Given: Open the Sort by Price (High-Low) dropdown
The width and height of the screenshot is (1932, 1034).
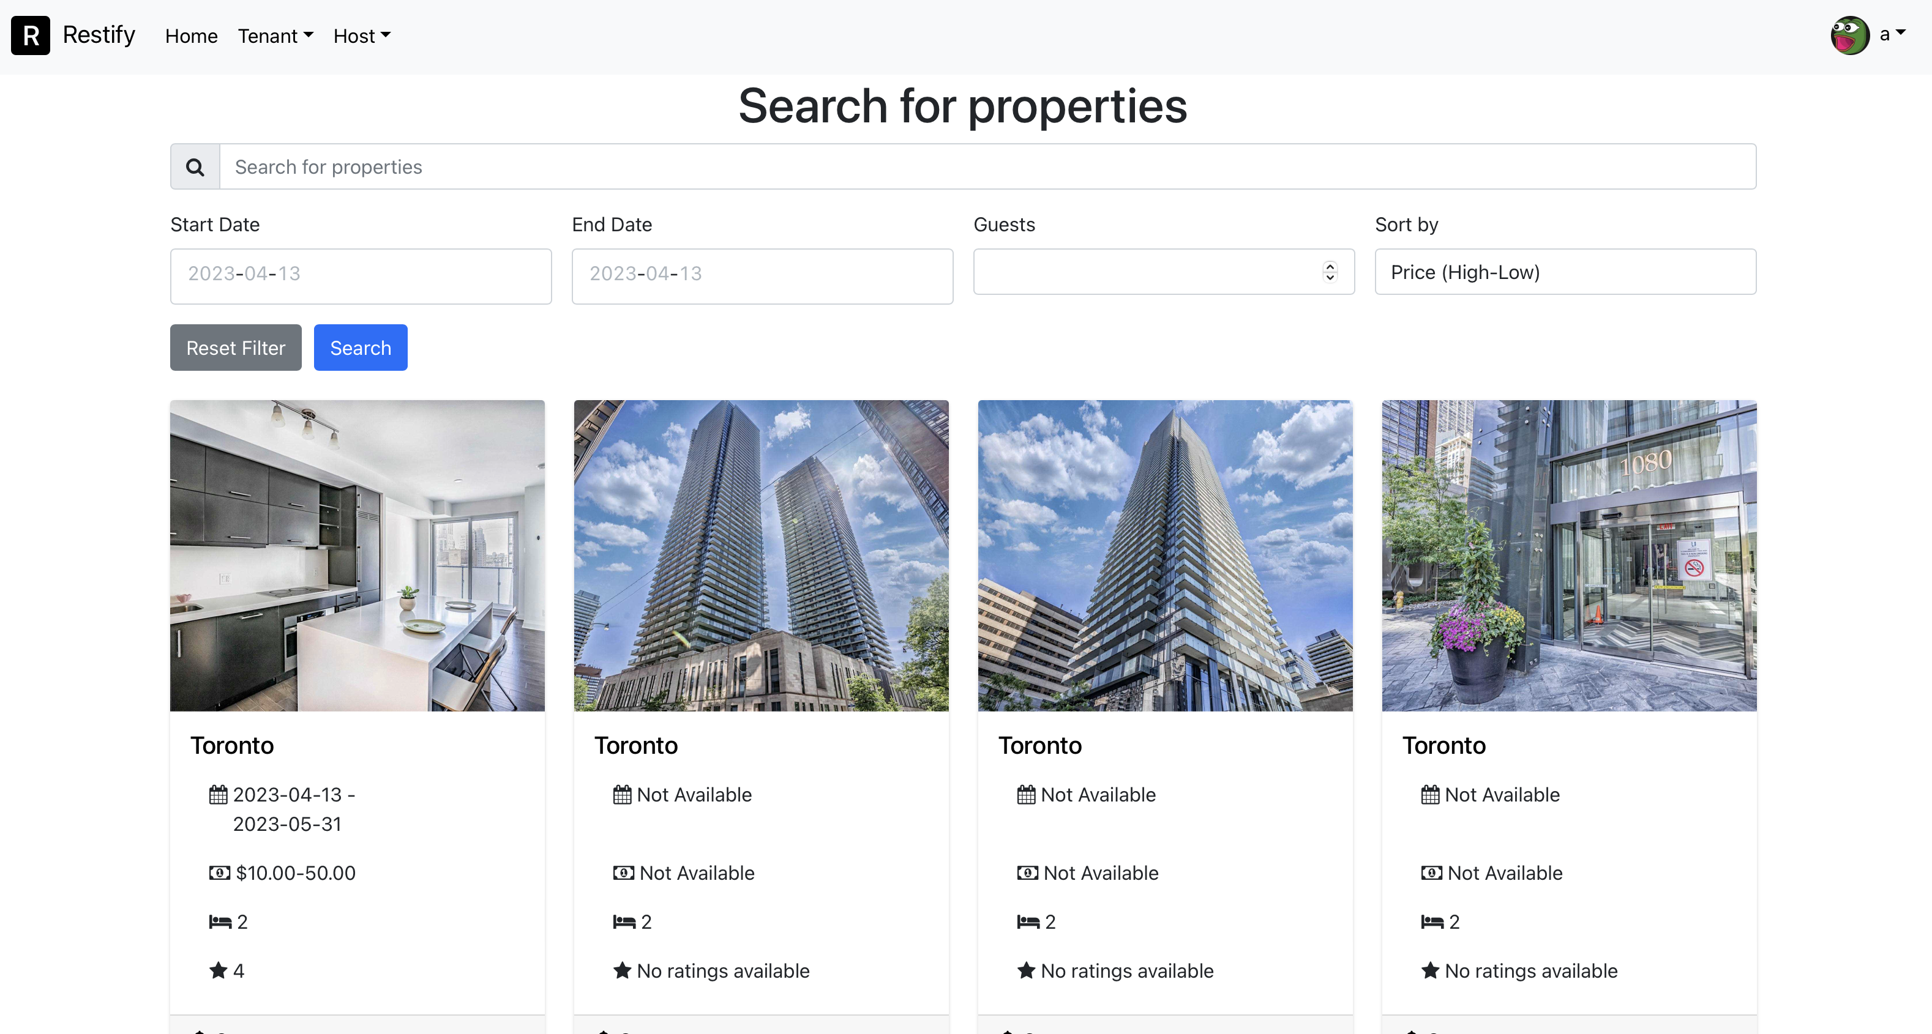Looking at the screenshot, I should [x=1565, y=272].
